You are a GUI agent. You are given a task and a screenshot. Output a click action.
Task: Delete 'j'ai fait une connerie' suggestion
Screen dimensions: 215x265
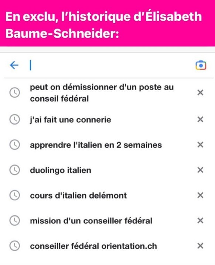(200, 119)
